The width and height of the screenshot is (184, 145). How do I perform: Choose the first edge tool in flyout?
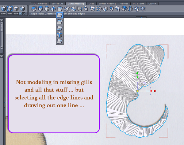click(x=60, y=15)
